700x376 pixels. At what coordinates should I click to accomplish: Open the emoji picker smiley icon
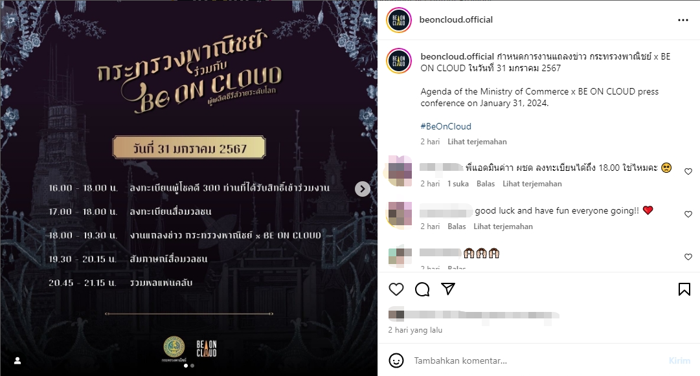point(396,360)
